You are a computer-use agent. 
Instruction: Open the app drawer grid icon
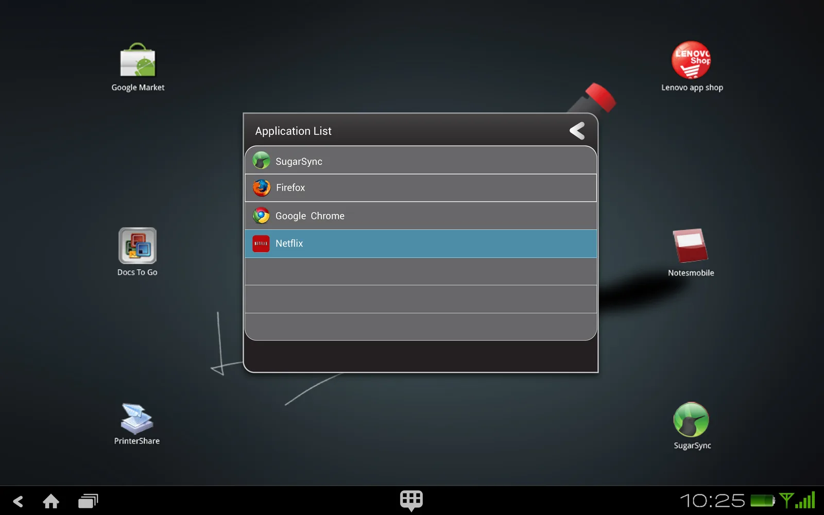411,500
